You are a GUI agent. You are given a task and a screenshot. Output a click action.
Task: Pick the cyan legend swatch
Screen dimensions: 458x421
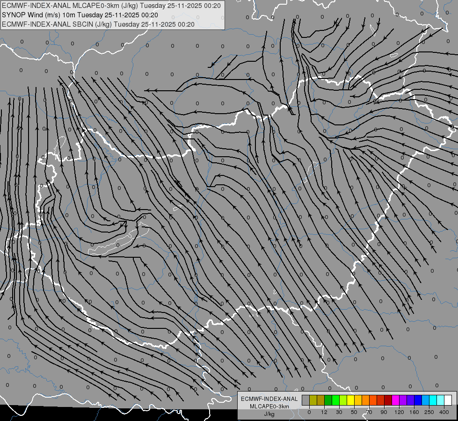click(x=434, y=400)
